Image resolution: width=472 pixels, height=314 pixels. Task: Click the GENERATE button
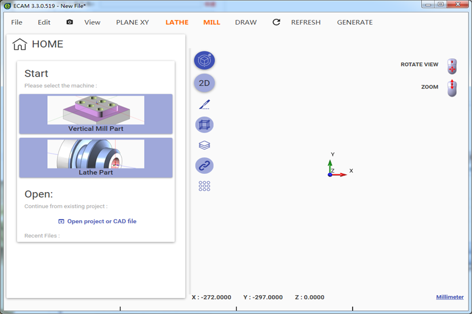[x=355, y=22]
